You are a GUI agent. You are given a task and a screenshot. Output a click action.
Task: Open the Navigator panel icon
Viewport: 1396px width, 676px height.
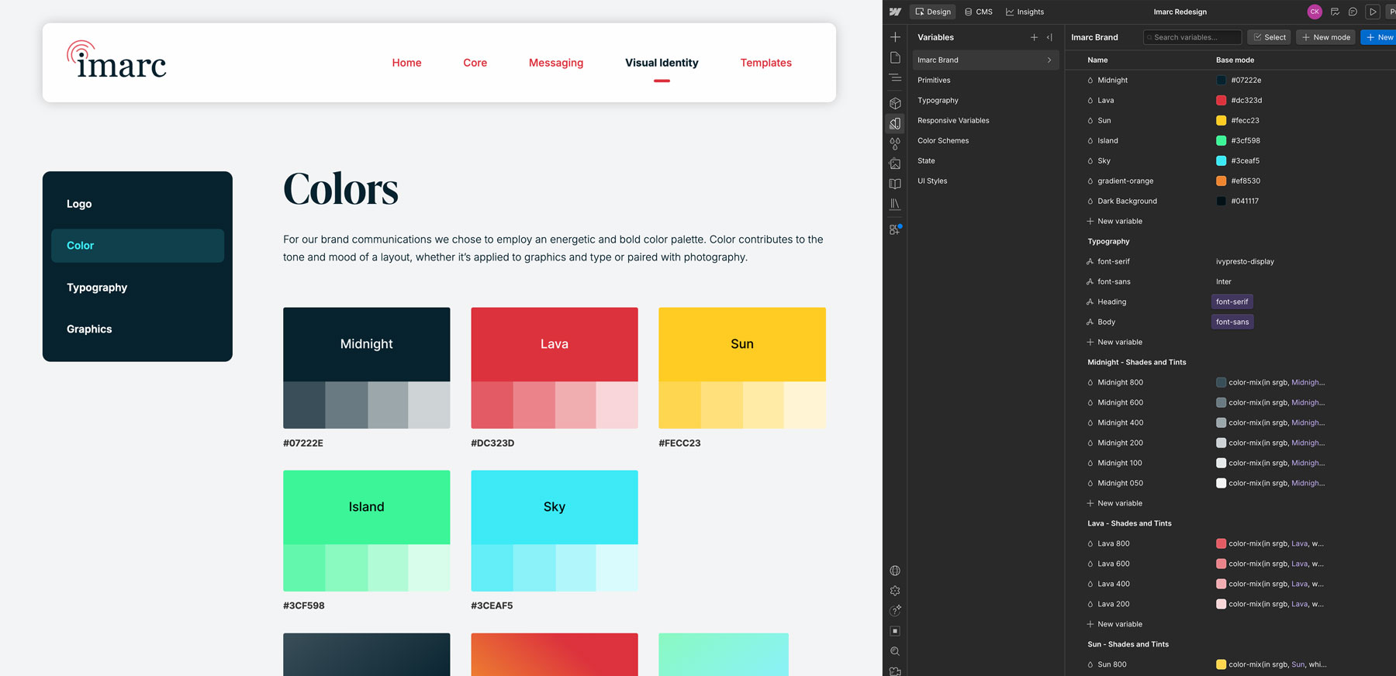tap(895, 78)
